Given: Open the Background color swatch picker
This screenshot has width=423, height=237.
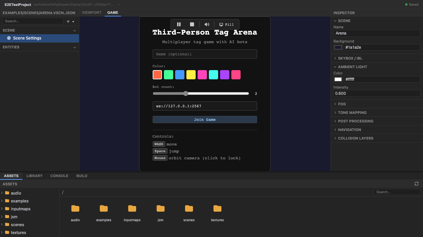Looking at the screenshot, I should point(338,47).
